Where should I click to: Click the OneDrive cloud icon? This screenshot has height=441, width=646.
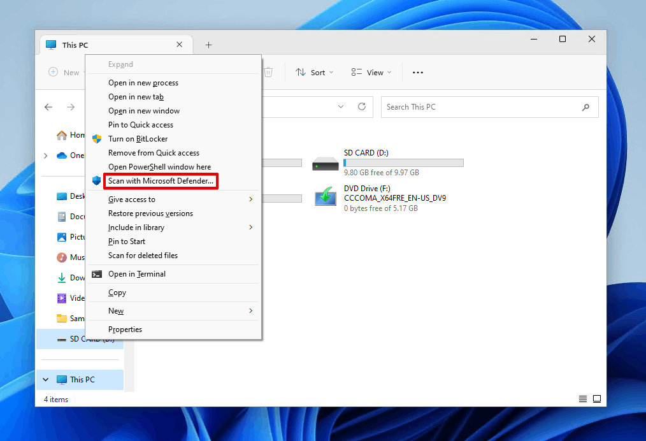(62, 155)
